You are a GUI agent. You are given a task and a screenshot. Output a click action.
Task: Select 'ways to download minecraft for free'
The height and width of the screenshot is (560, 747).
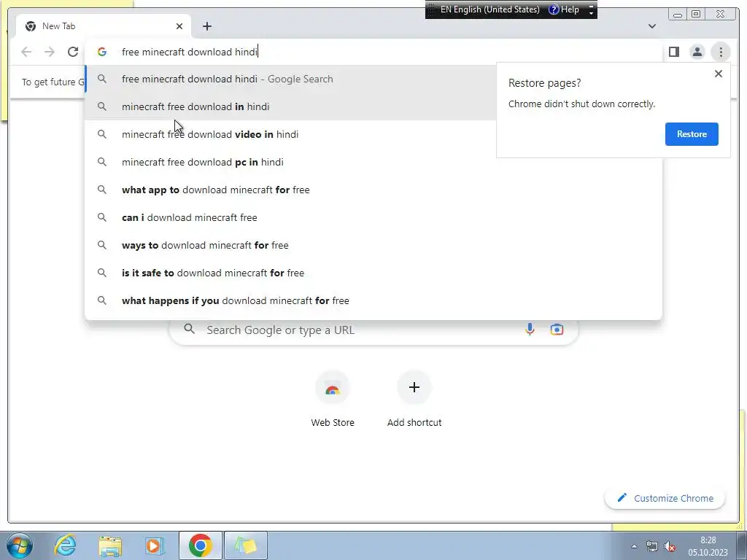pyautogui.click(x=373, y=245)
